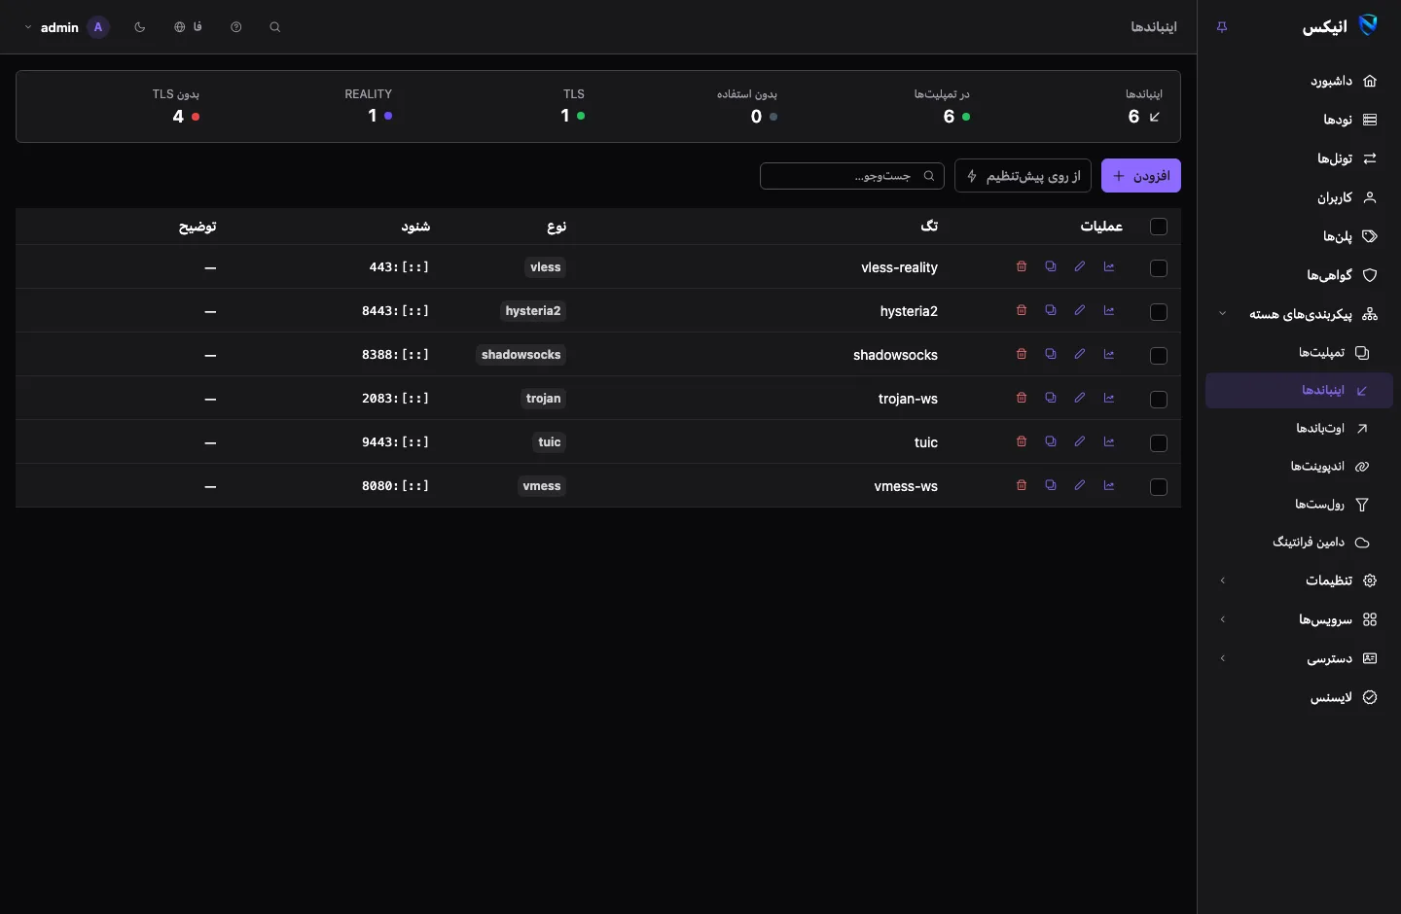Open اوت‌باندها sidebar item
1401x914 pixels.
point(1299,428)
